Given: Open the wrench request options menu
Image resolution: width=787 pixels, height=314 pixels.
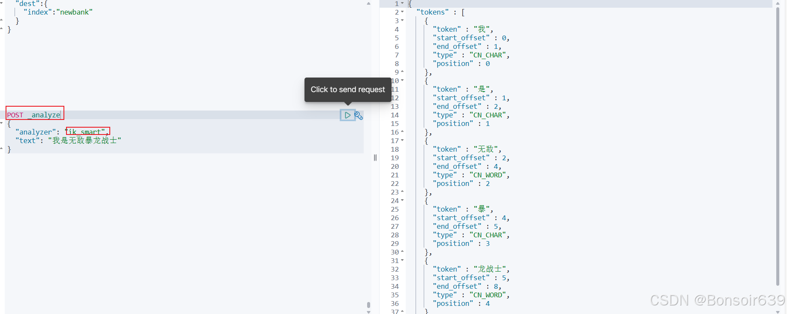Looking at the screenshot, I should [x=359, y=115].
